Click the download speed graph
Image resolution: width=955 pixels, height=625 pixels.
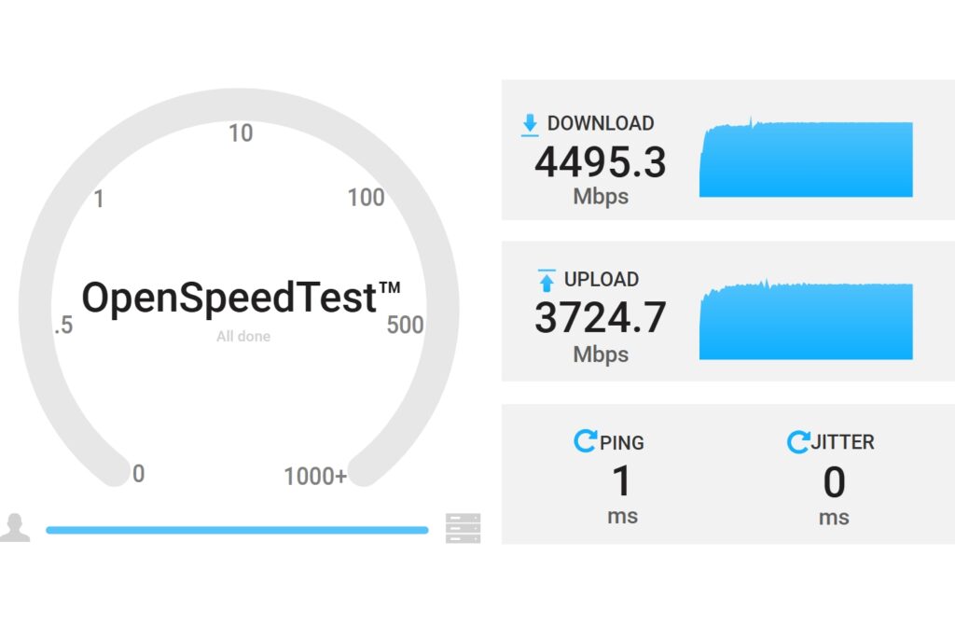click(806, 159)
